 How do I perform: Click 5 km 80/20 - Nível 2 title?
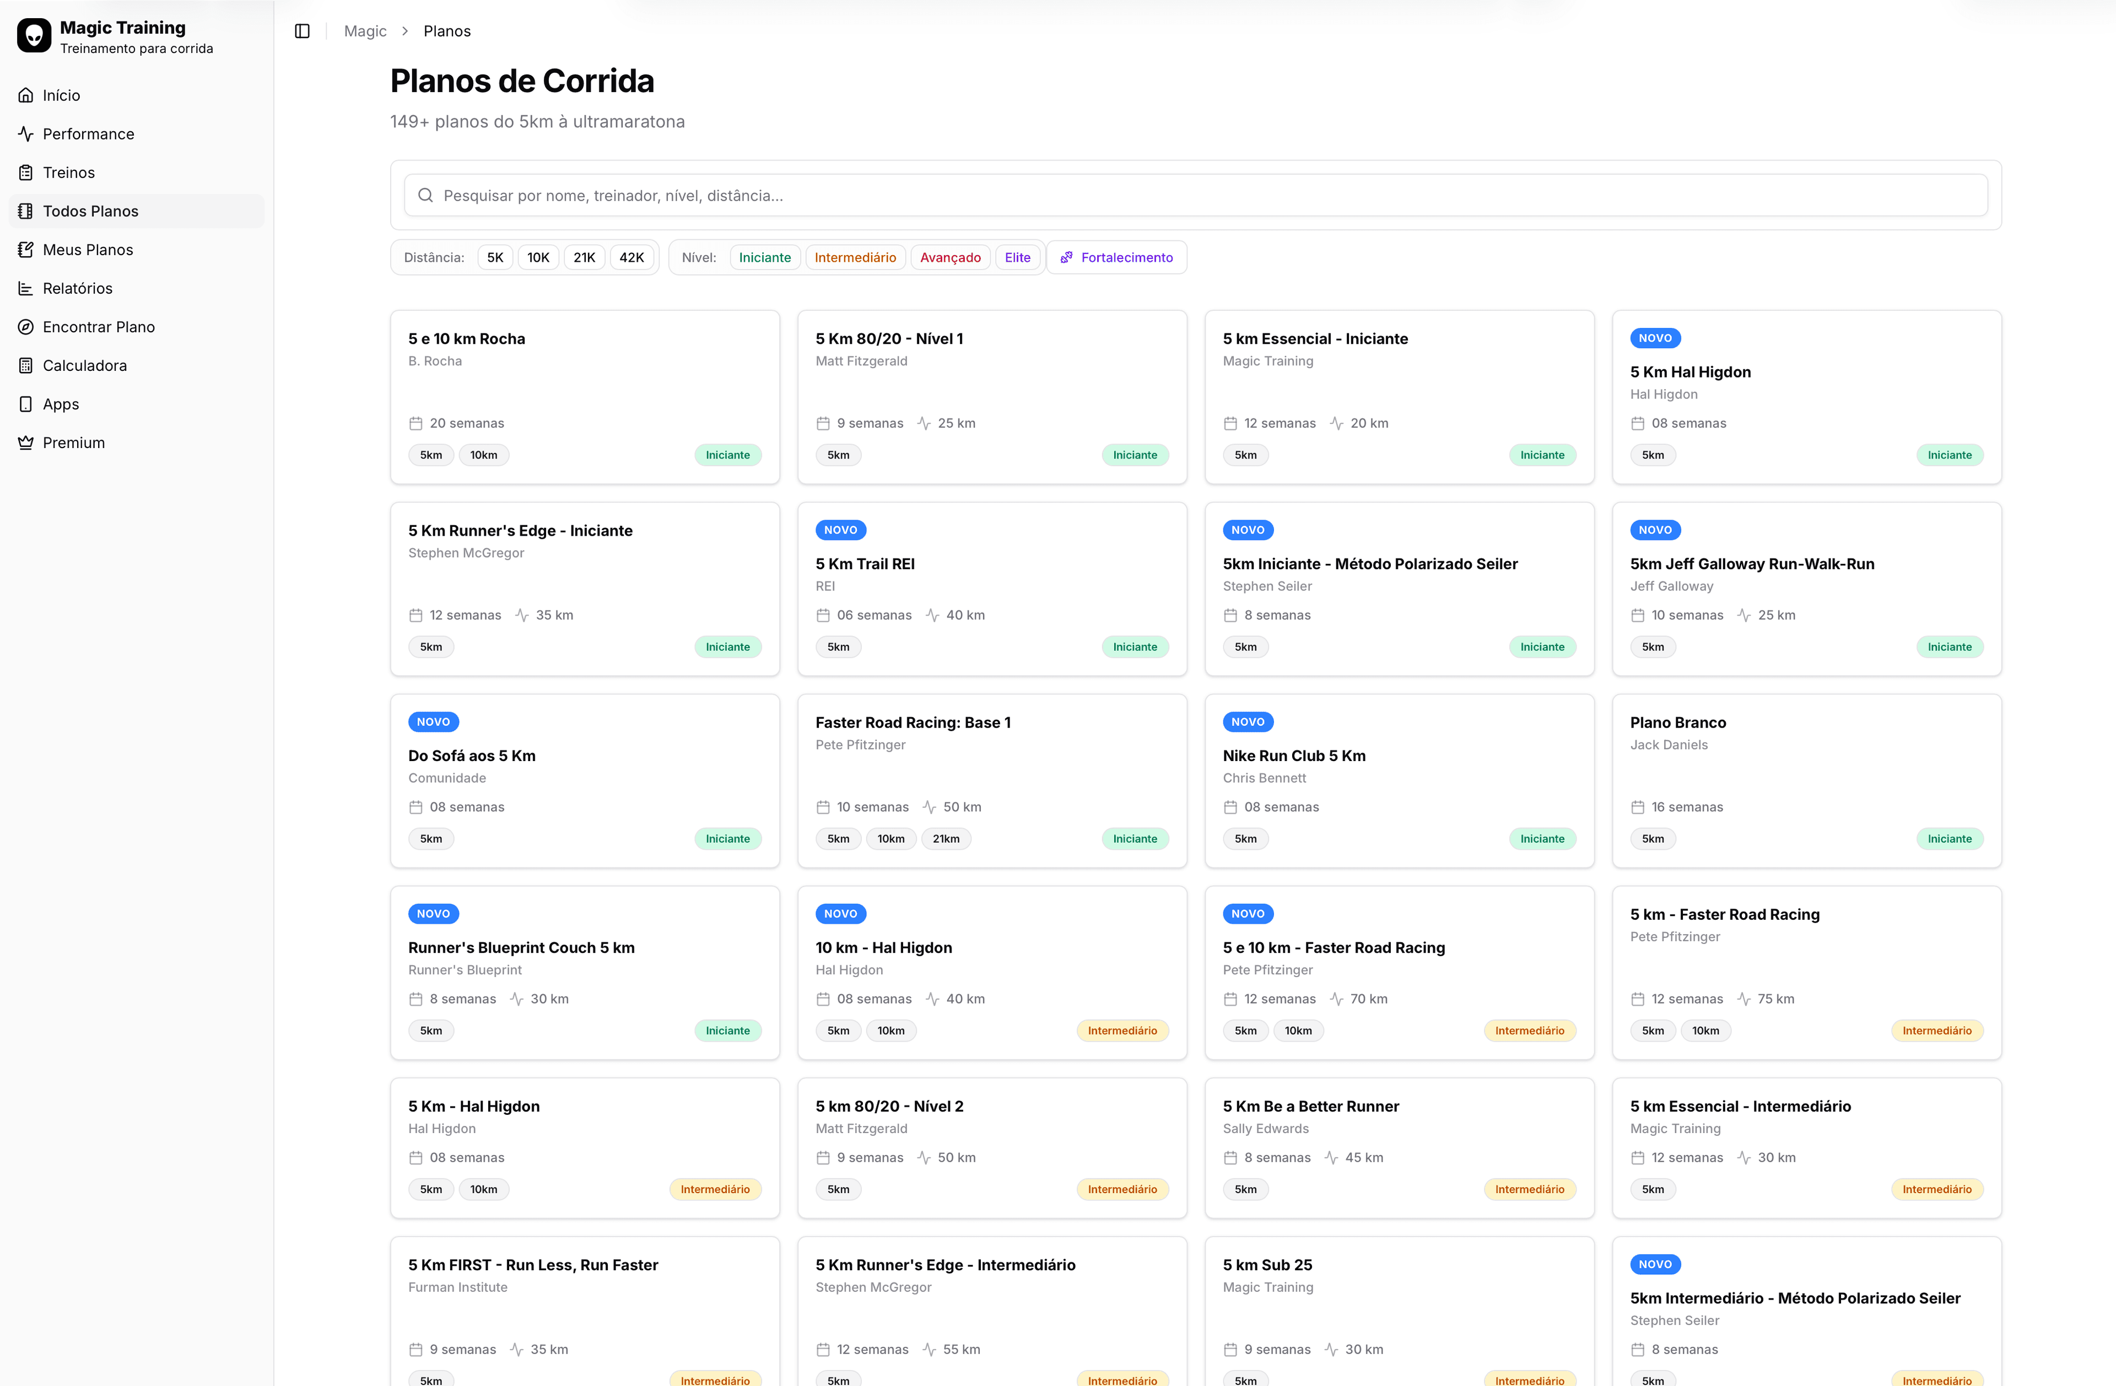coord(889,1106)
